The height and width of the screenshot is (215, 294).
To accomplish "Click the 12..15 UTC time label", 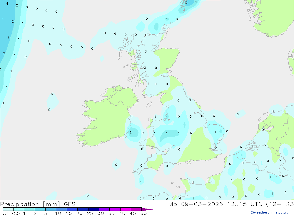I will pyautogui.click(x=245, y=204).
